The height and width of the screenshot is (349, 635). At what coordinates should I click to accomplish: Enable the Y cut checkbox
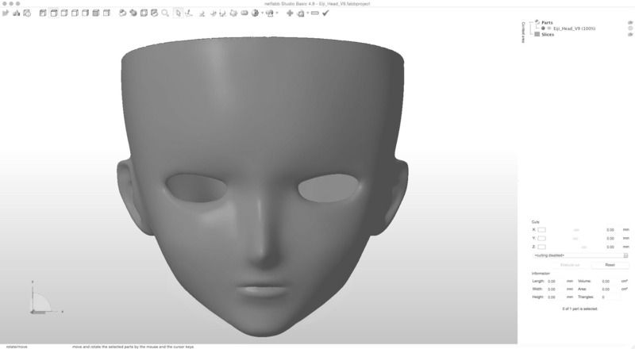(541, 239)
